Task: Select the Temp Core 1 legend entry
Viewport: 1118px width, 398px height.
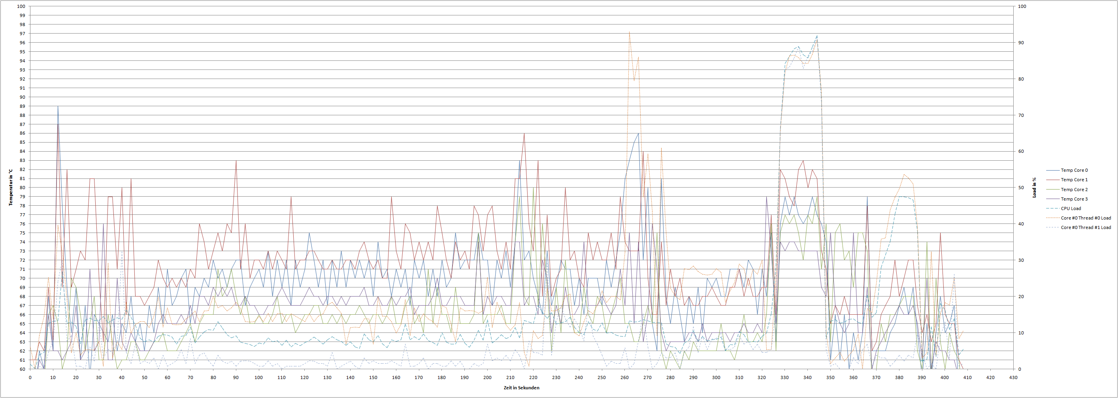Action: [1074, 180]
